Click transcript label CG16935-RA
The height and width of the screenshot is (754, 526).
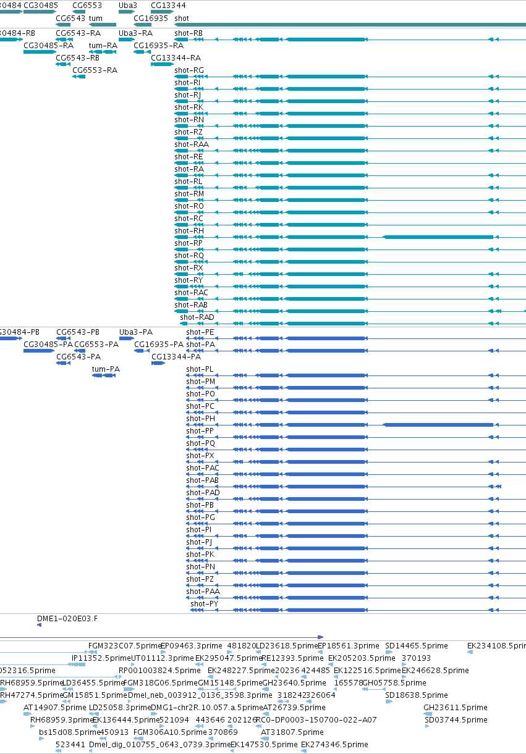click(x=158, y=46)
